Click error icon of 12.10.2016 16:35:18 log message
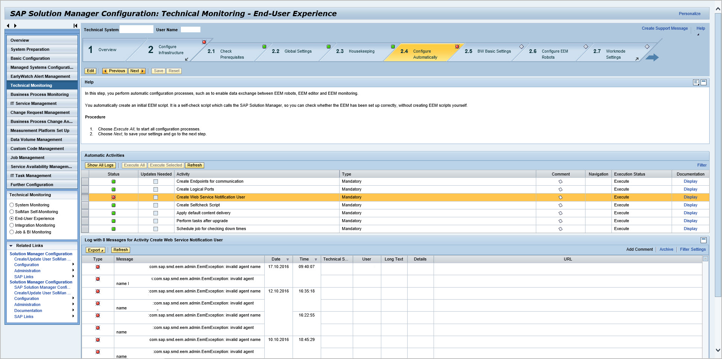The height and width of the screenshot is (359, 722). point(98,291)
